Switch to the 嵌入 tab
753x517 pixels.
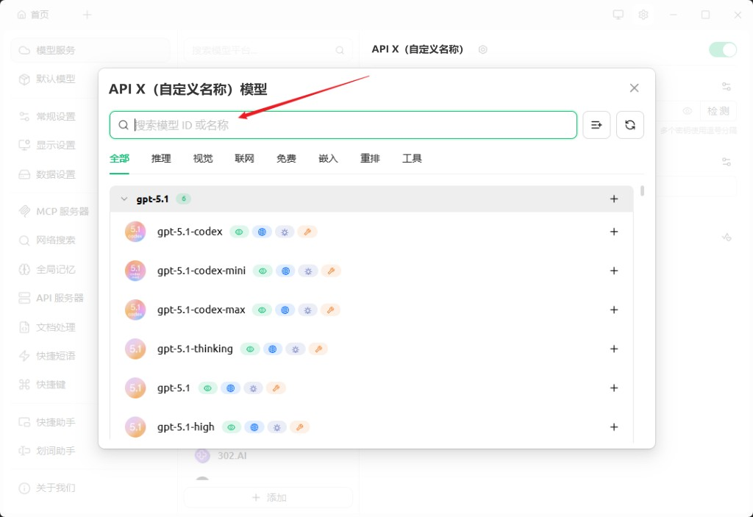tap(328, 159)
